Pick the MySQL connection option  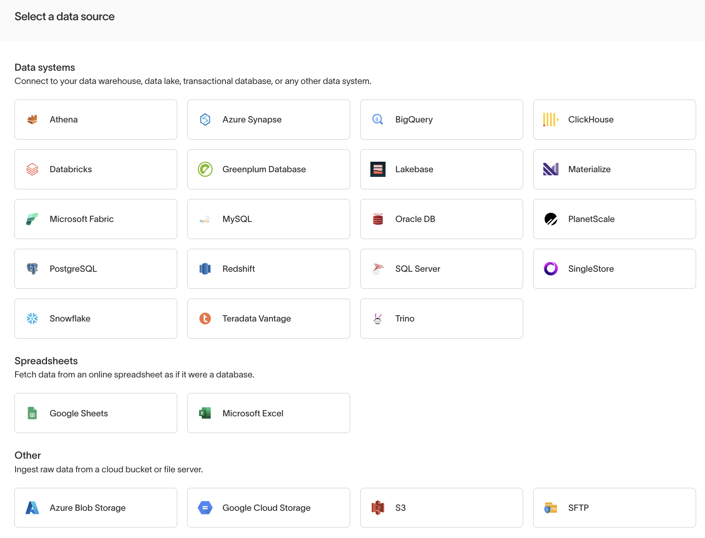(268, 219)
